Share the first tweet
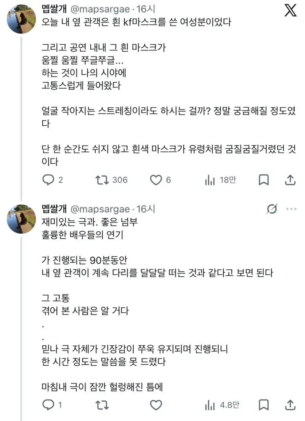This screenshot has width=305, height=421. pos(290,180)
